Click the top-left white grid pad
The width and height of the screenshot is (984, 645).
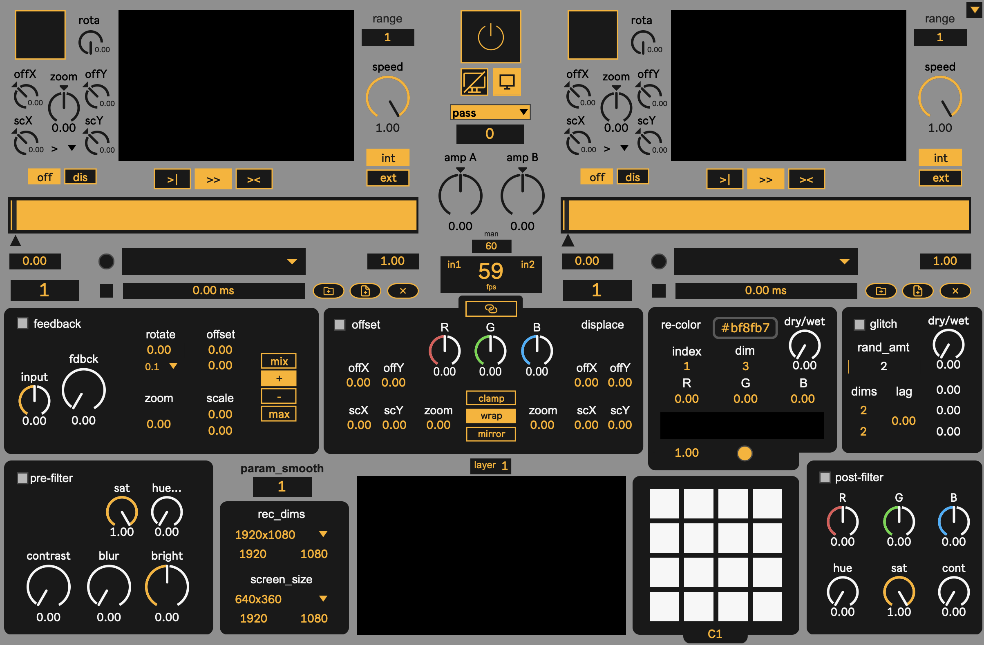pyautogui.click(x=664, y=503)
